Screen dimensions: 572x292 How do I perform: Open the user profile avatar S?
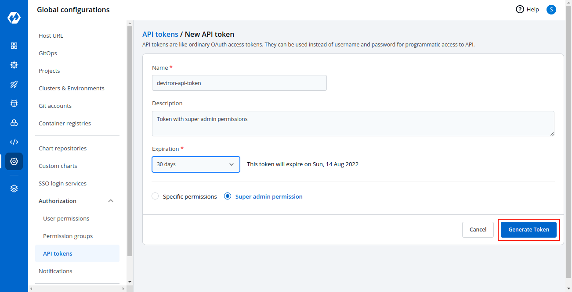(551, 9)
